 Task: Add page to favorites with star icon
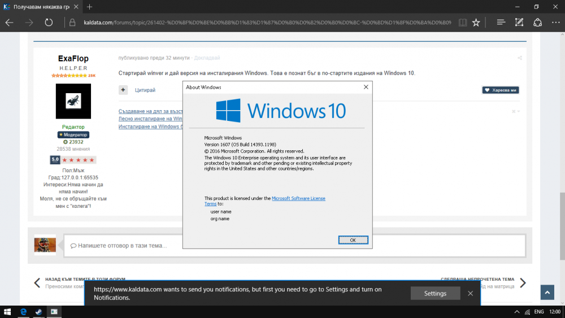point(476,23)
